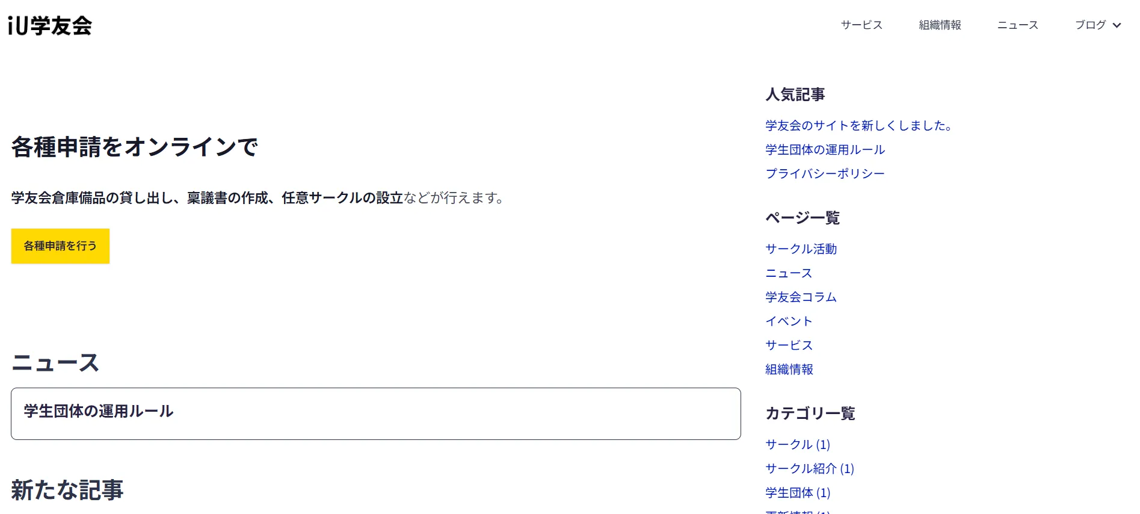Open 学友会のサイトを新しくしました。 popular article

[x=858, y=126]
